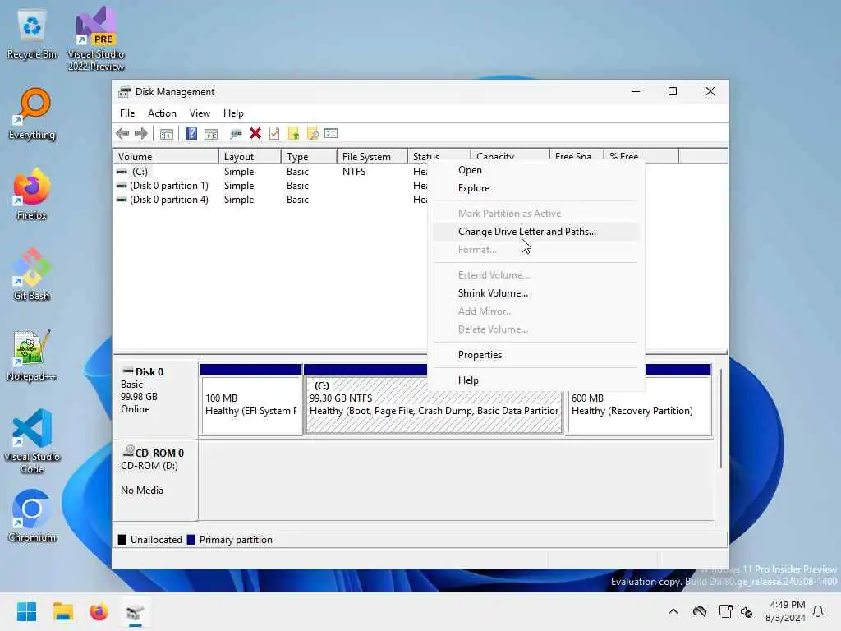Choose Open from the context menu
Viewport: 841px width, 631px height.
pyautogui.click(x=535, y=170)
